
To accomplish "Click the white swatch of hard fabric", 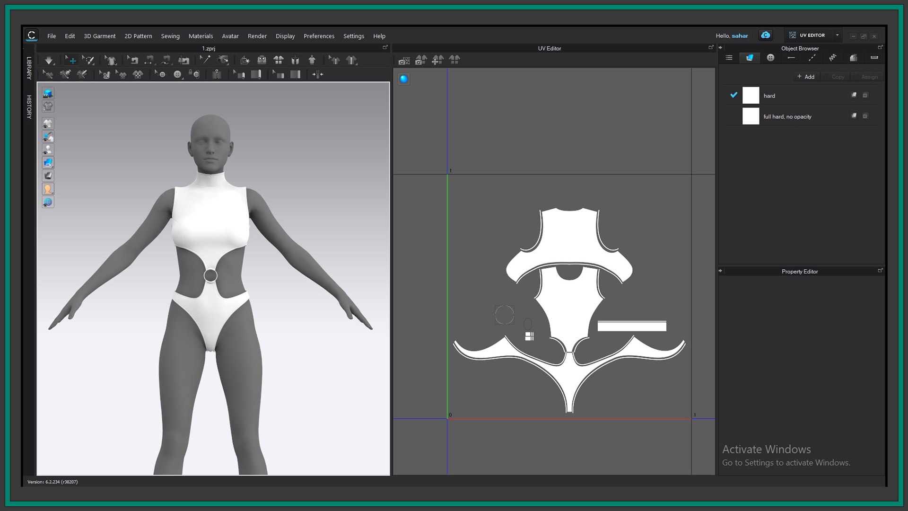I will click(751, 96).
